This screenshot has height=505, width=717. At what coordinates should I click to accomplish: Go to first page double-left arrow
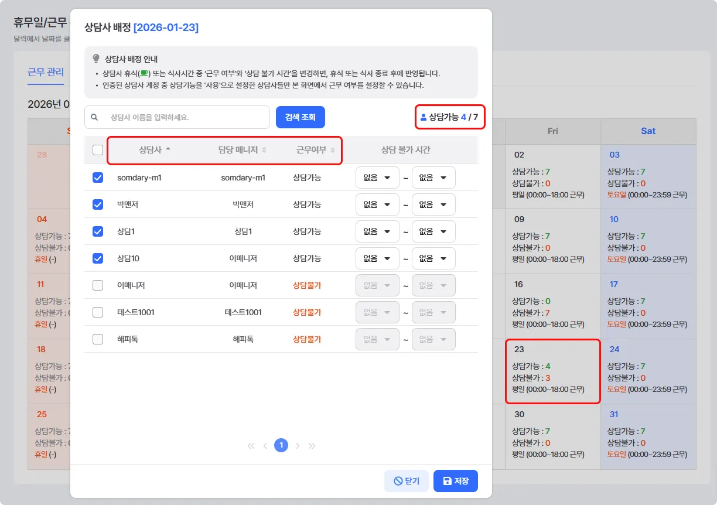pos(251,446)
